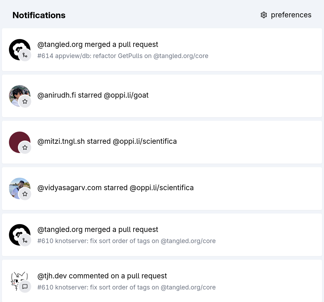Viewport: 324px width, 302px height.
Task: Click star badge on vidyasagarv.com notification
Action: tap(25, 194)
